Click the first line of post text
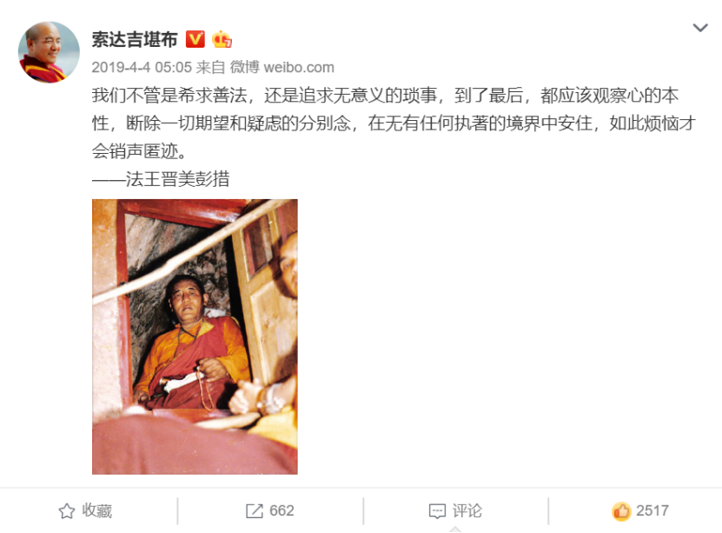Image resolution: width=722 pixels, height=533 pixels. click(x=385, y=96)
